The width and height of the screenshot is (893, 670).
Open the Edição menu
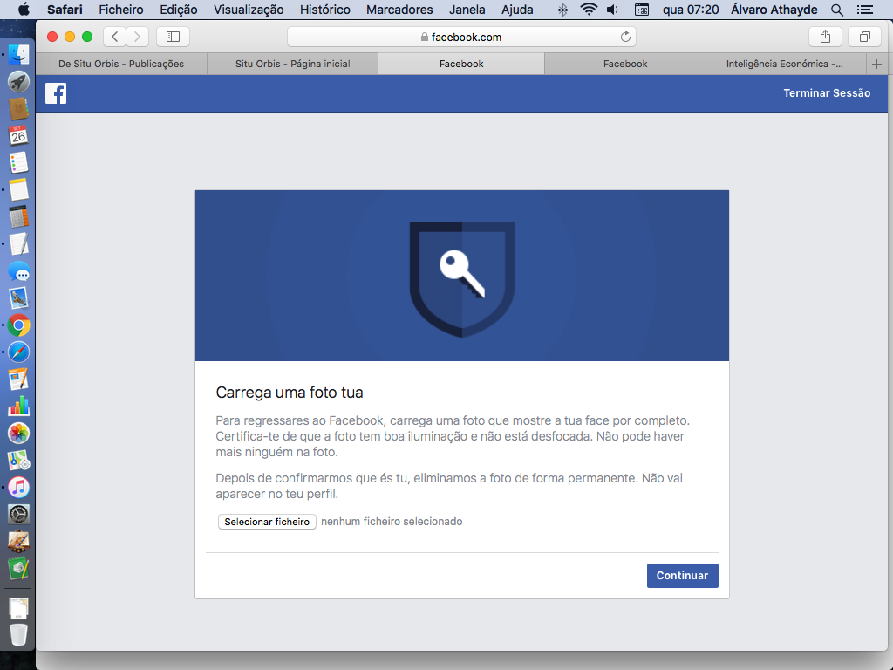click(x=178, y=10)
